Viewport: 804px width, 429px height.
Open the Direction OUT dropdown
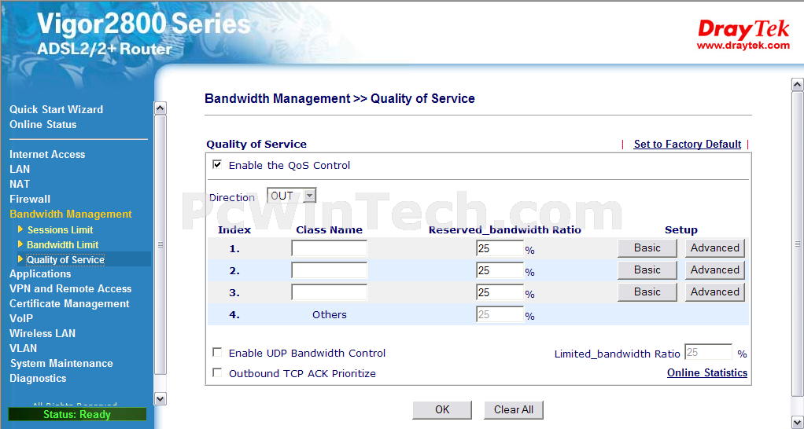[291, 196]
